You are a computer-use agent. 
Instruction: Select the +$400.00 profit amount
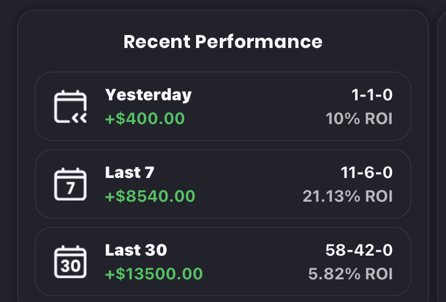click(145, 118)
